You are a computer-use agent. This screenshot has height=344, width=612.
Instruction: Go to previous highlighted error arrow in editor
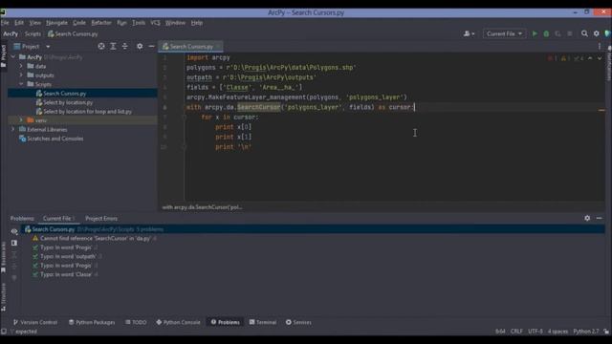(590, 58)
